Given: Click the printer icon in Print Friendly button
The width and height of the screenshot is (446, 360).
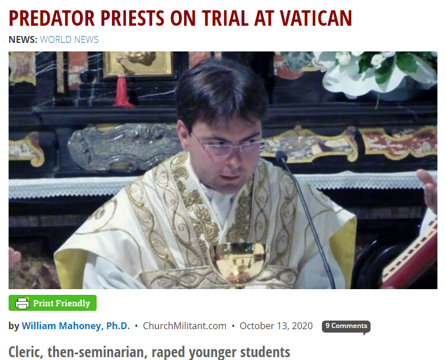Looking at the screenshot, I should point(22,303).
